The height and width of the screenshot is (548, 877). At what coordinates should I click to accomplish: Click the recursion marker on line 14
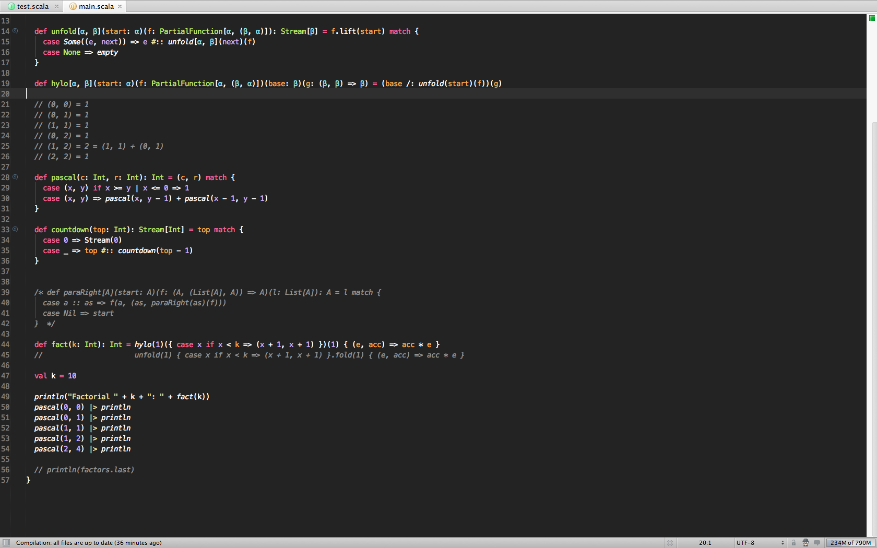coord(15,31)
